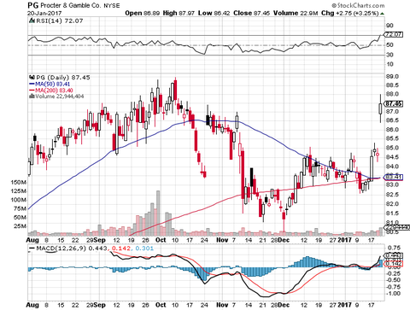Click the 89.0 price axis label

[x=392, y=77]
